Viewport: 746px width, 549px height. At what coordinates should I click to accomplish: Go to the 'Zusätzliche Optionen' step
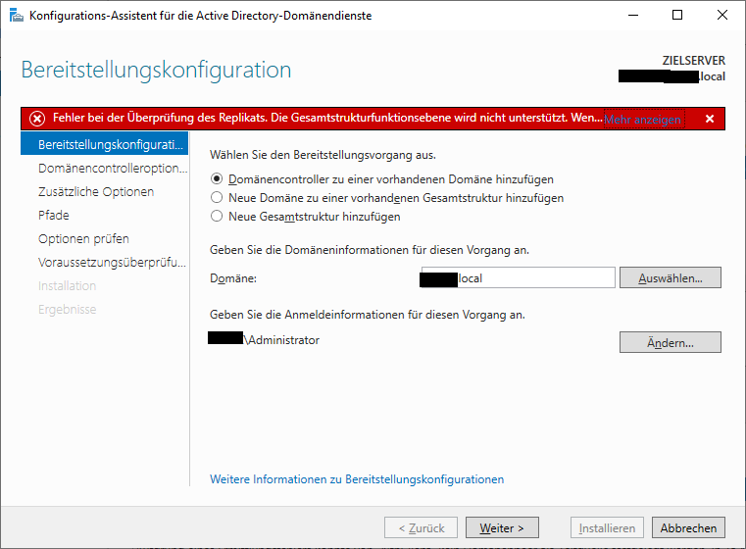click(96, 191)
